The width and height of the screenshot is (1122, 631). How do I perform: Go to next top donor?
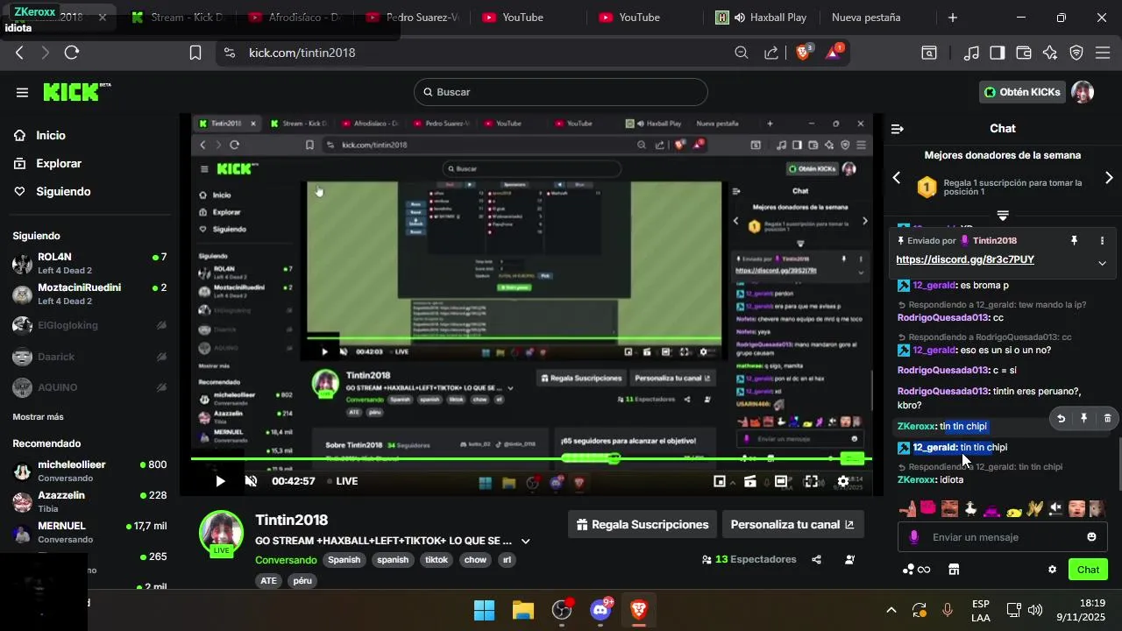[1109, 178]
